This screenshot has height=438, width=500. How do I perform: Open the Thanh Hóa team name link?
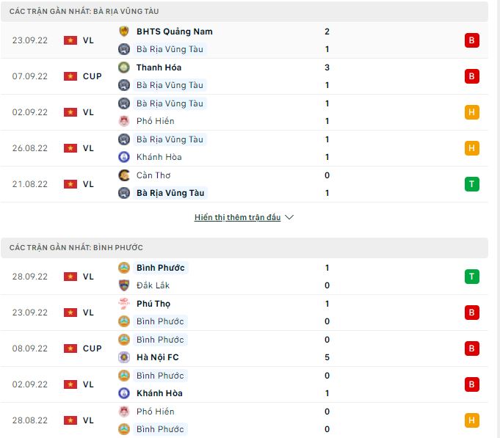click(x=159, y=67)
